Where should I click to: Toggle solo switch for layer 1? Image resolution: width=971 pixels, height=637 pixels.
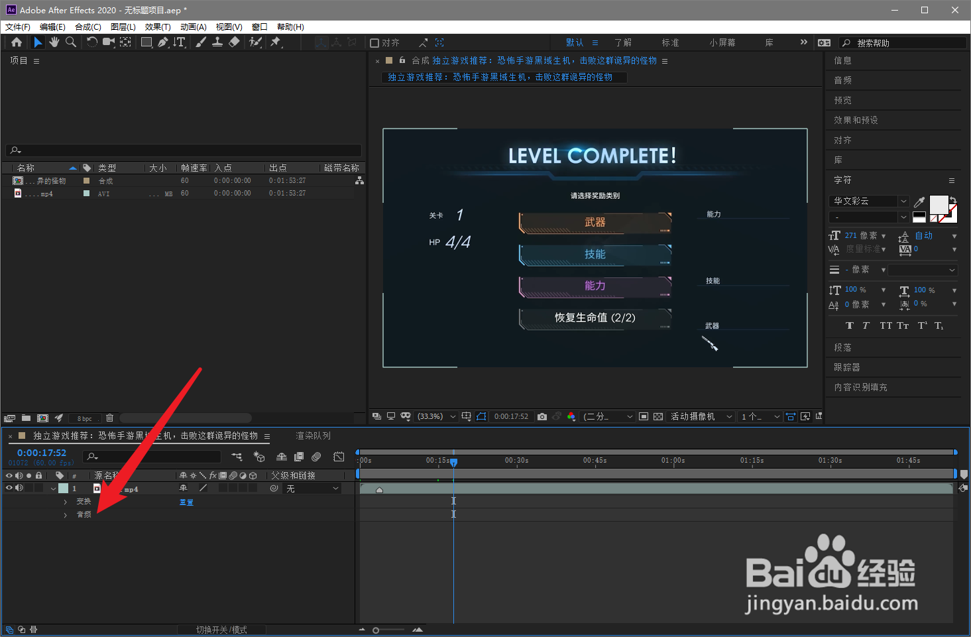[29, 488]
